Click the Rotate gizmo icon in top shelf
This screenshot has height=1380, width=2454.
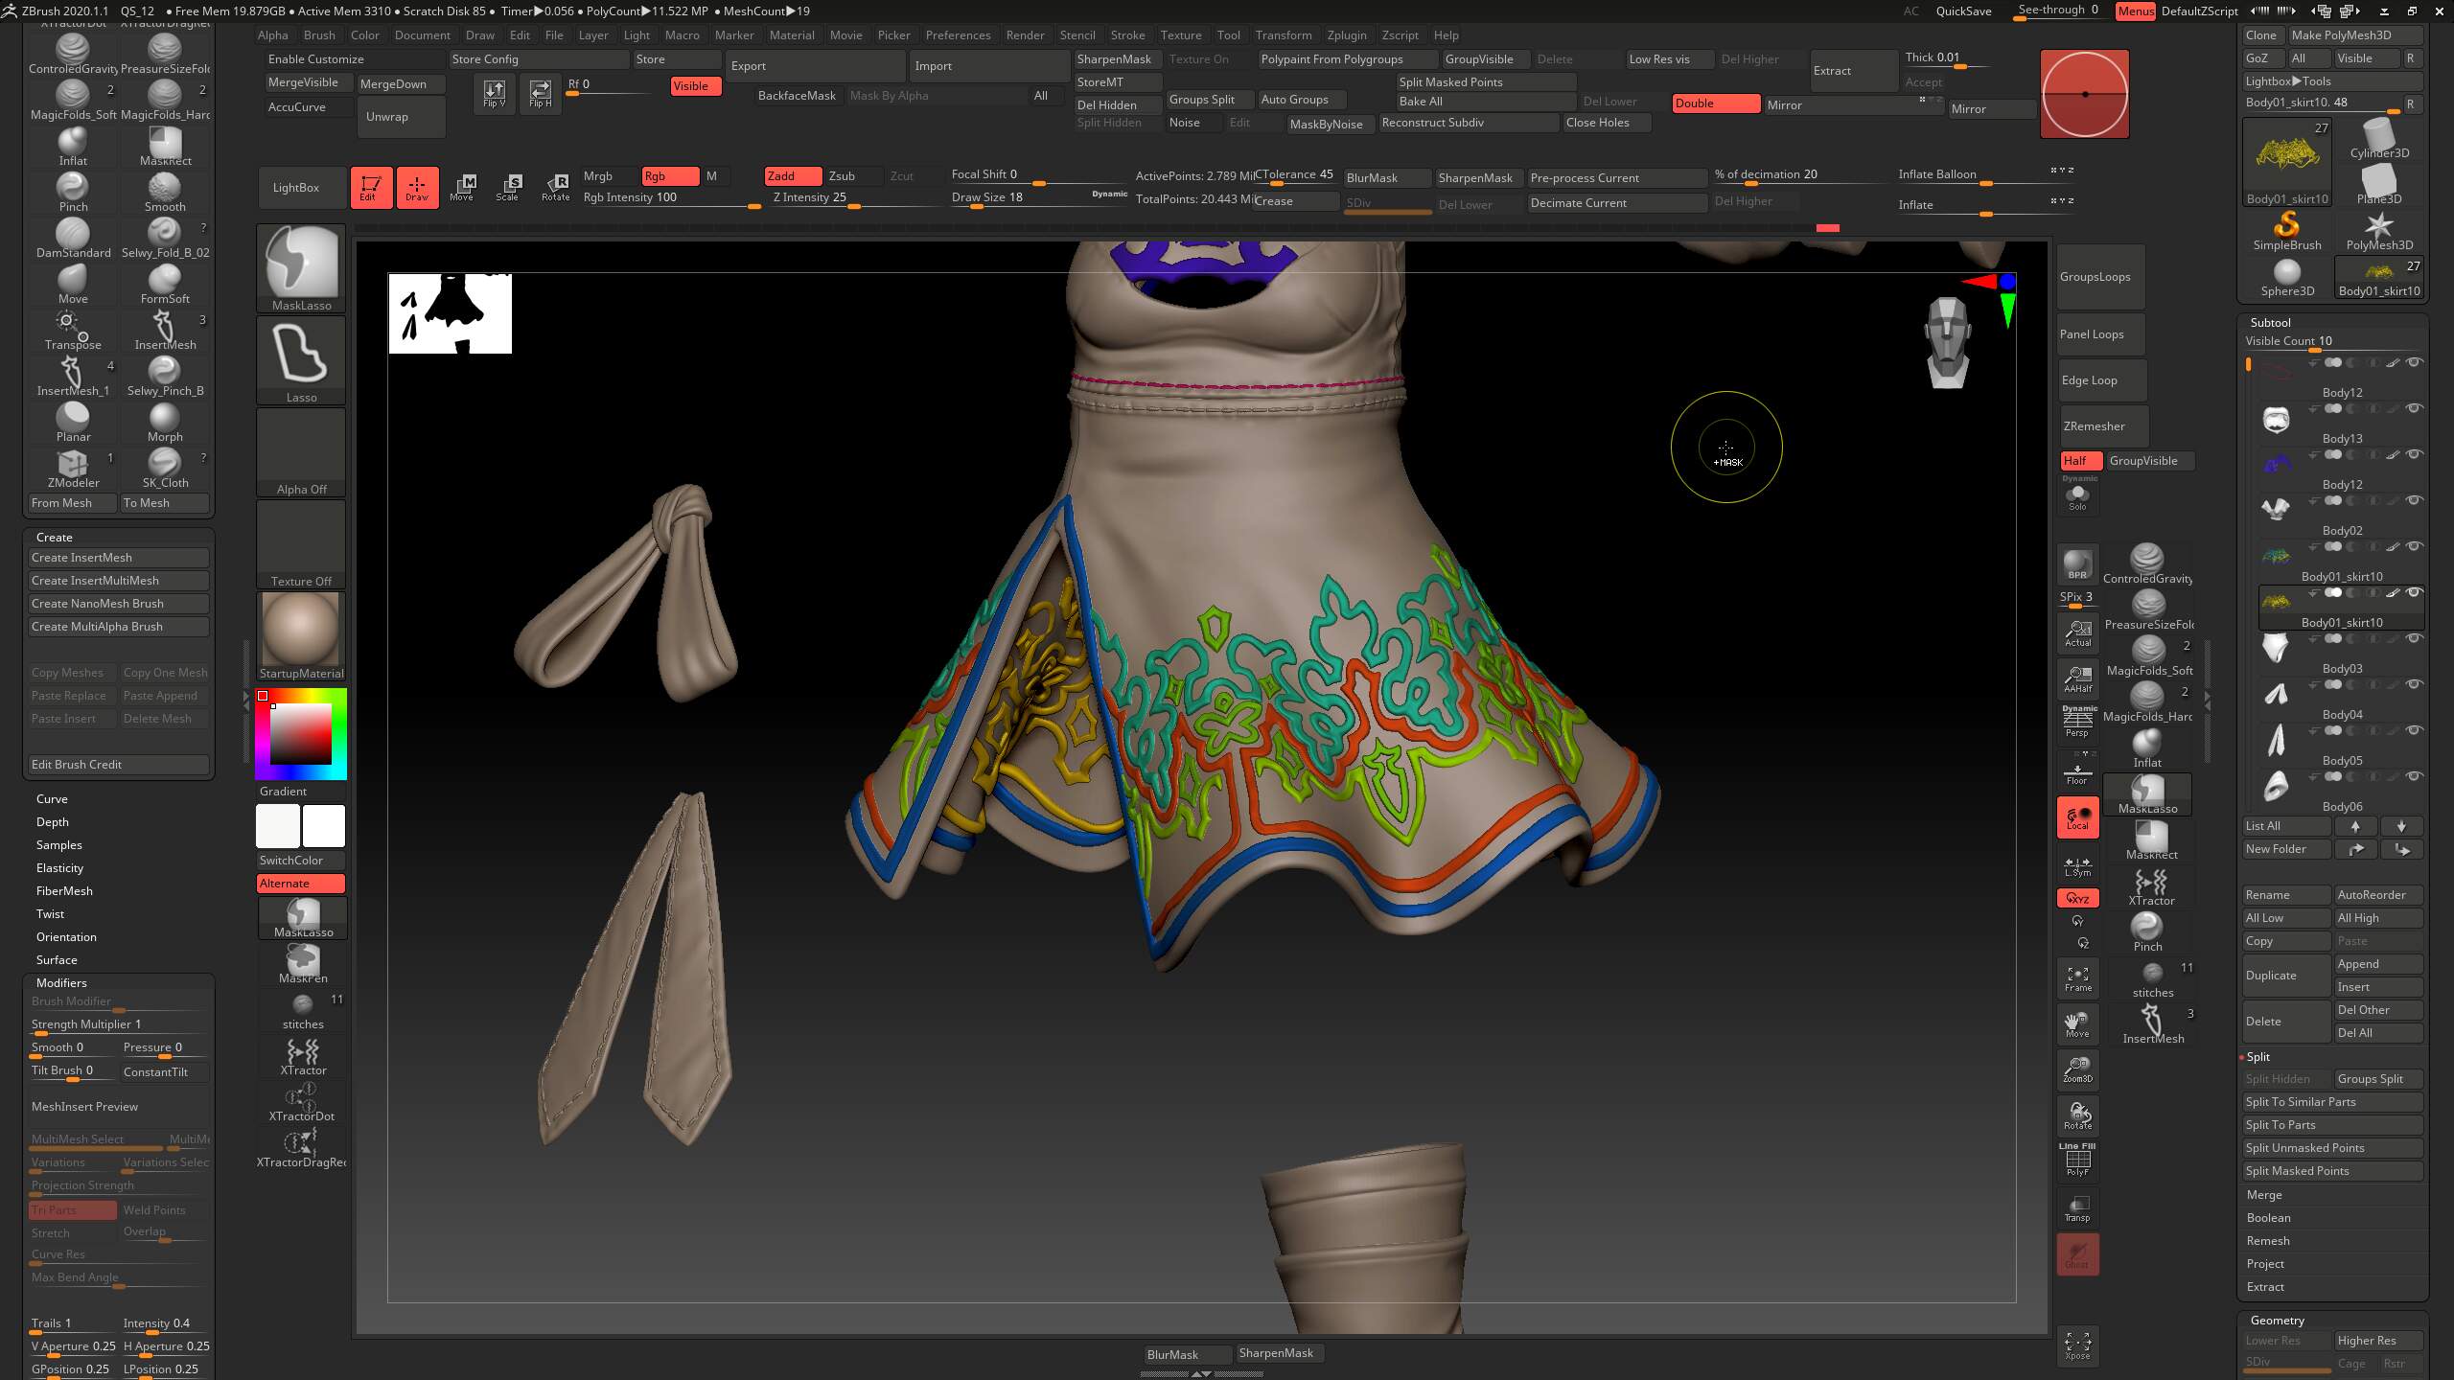point(555,187)
